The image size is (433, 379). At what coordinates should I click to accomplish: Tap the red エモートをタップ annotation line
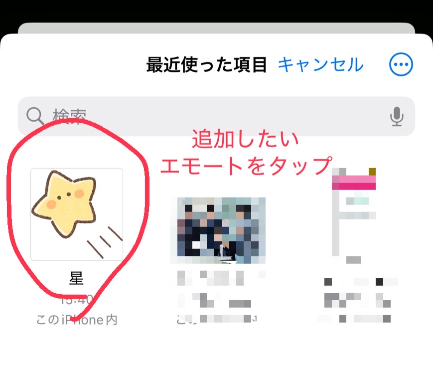pos(246,166)
